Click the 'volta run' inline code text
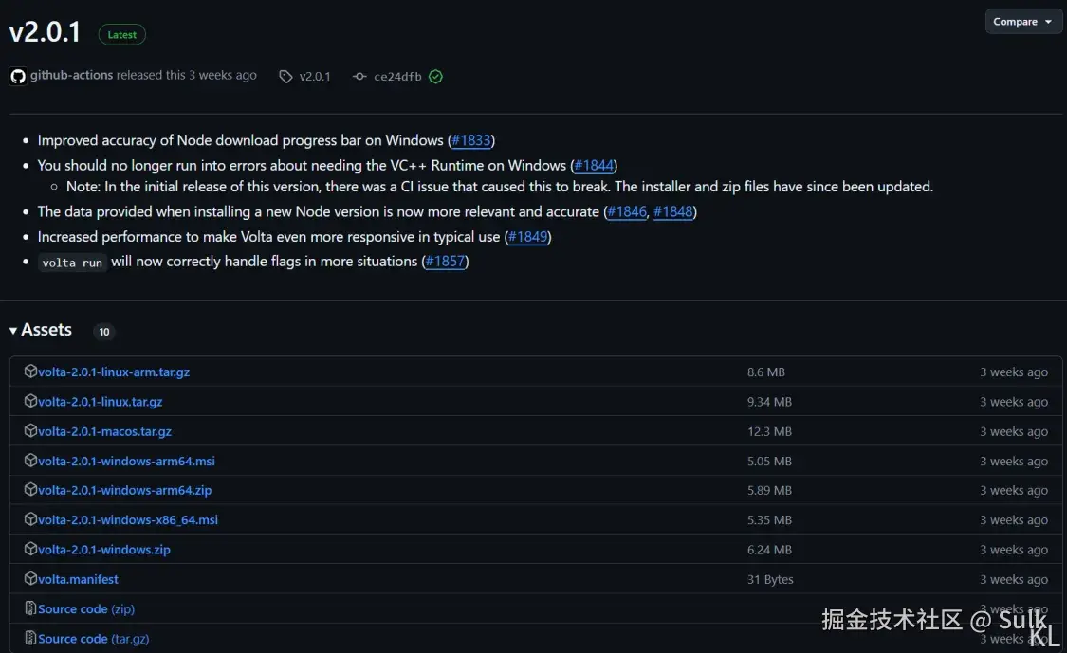 coord(72,263)
